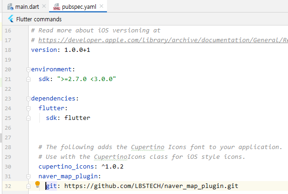Viewport: 288px width, 194px height.
Task: Switch to the main.dart tab
Action: click(27, 7)
